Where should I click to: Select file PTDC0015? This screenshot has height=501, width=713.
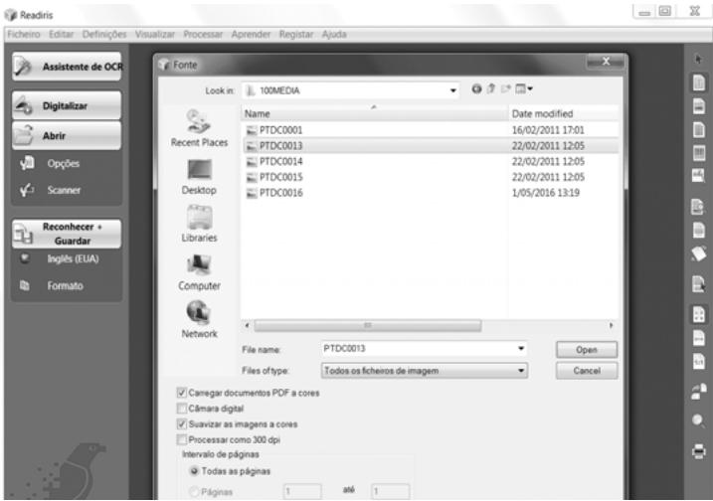[x=280, y=177]
